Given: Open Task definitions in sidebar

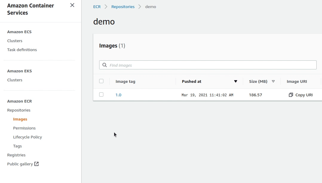Looking at the screenshot, I should 22,50.
